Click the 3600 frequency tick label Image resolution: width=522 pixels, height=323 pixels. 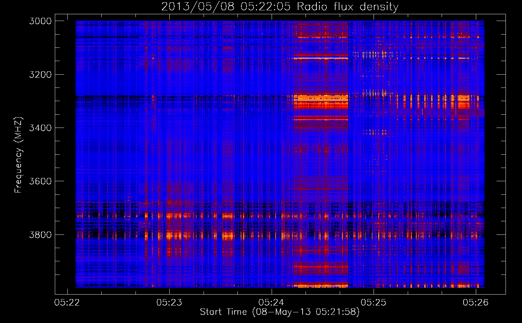click(40, 181)
